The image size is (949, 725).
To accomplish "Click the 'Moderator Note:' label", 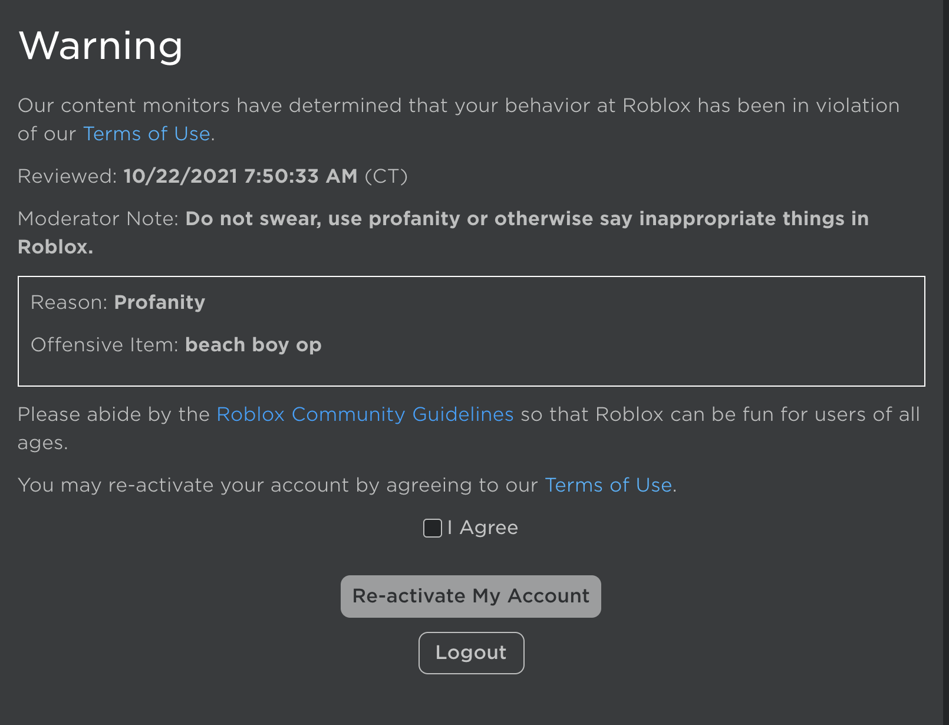I will point(98,219).
